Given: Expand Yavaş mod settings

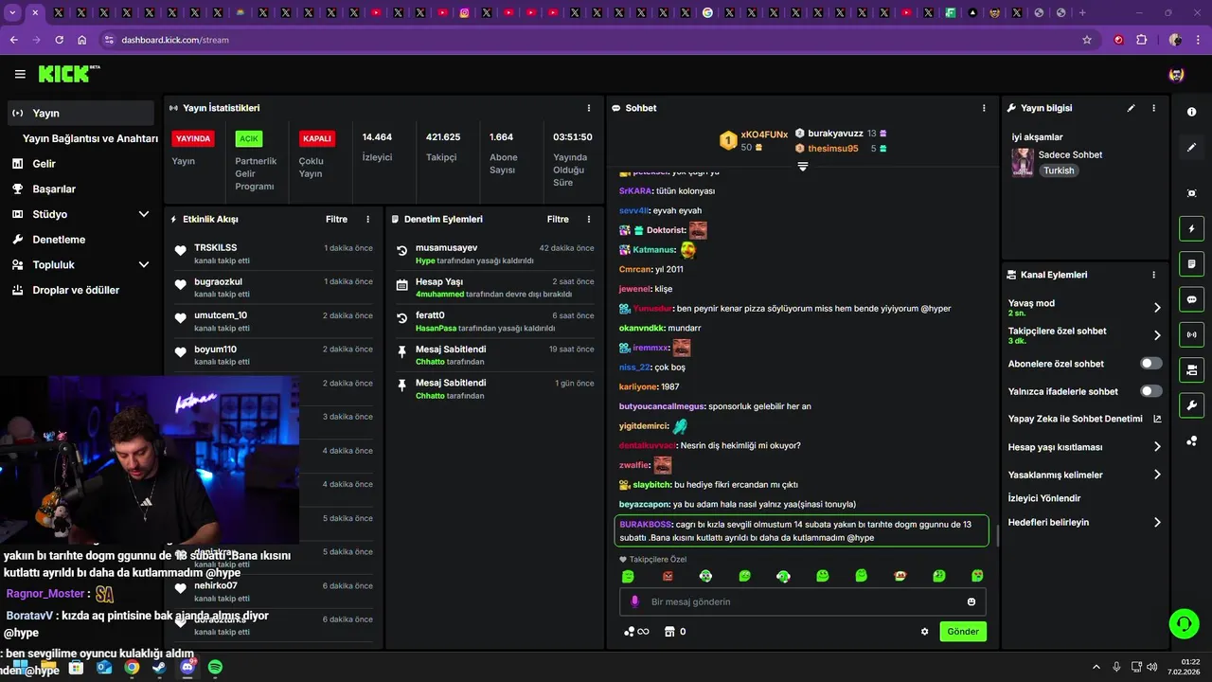Looking at the screenshot, I should tap(1085, 307).
